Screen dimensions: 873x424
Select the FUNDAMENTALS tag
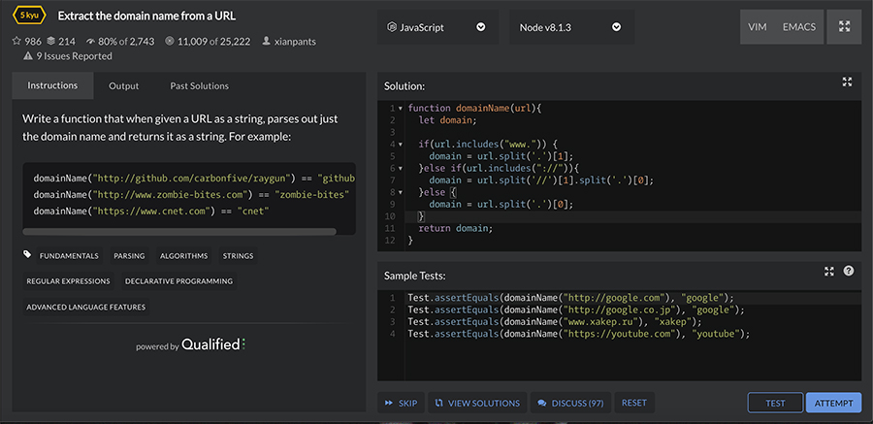coord(69,256)
